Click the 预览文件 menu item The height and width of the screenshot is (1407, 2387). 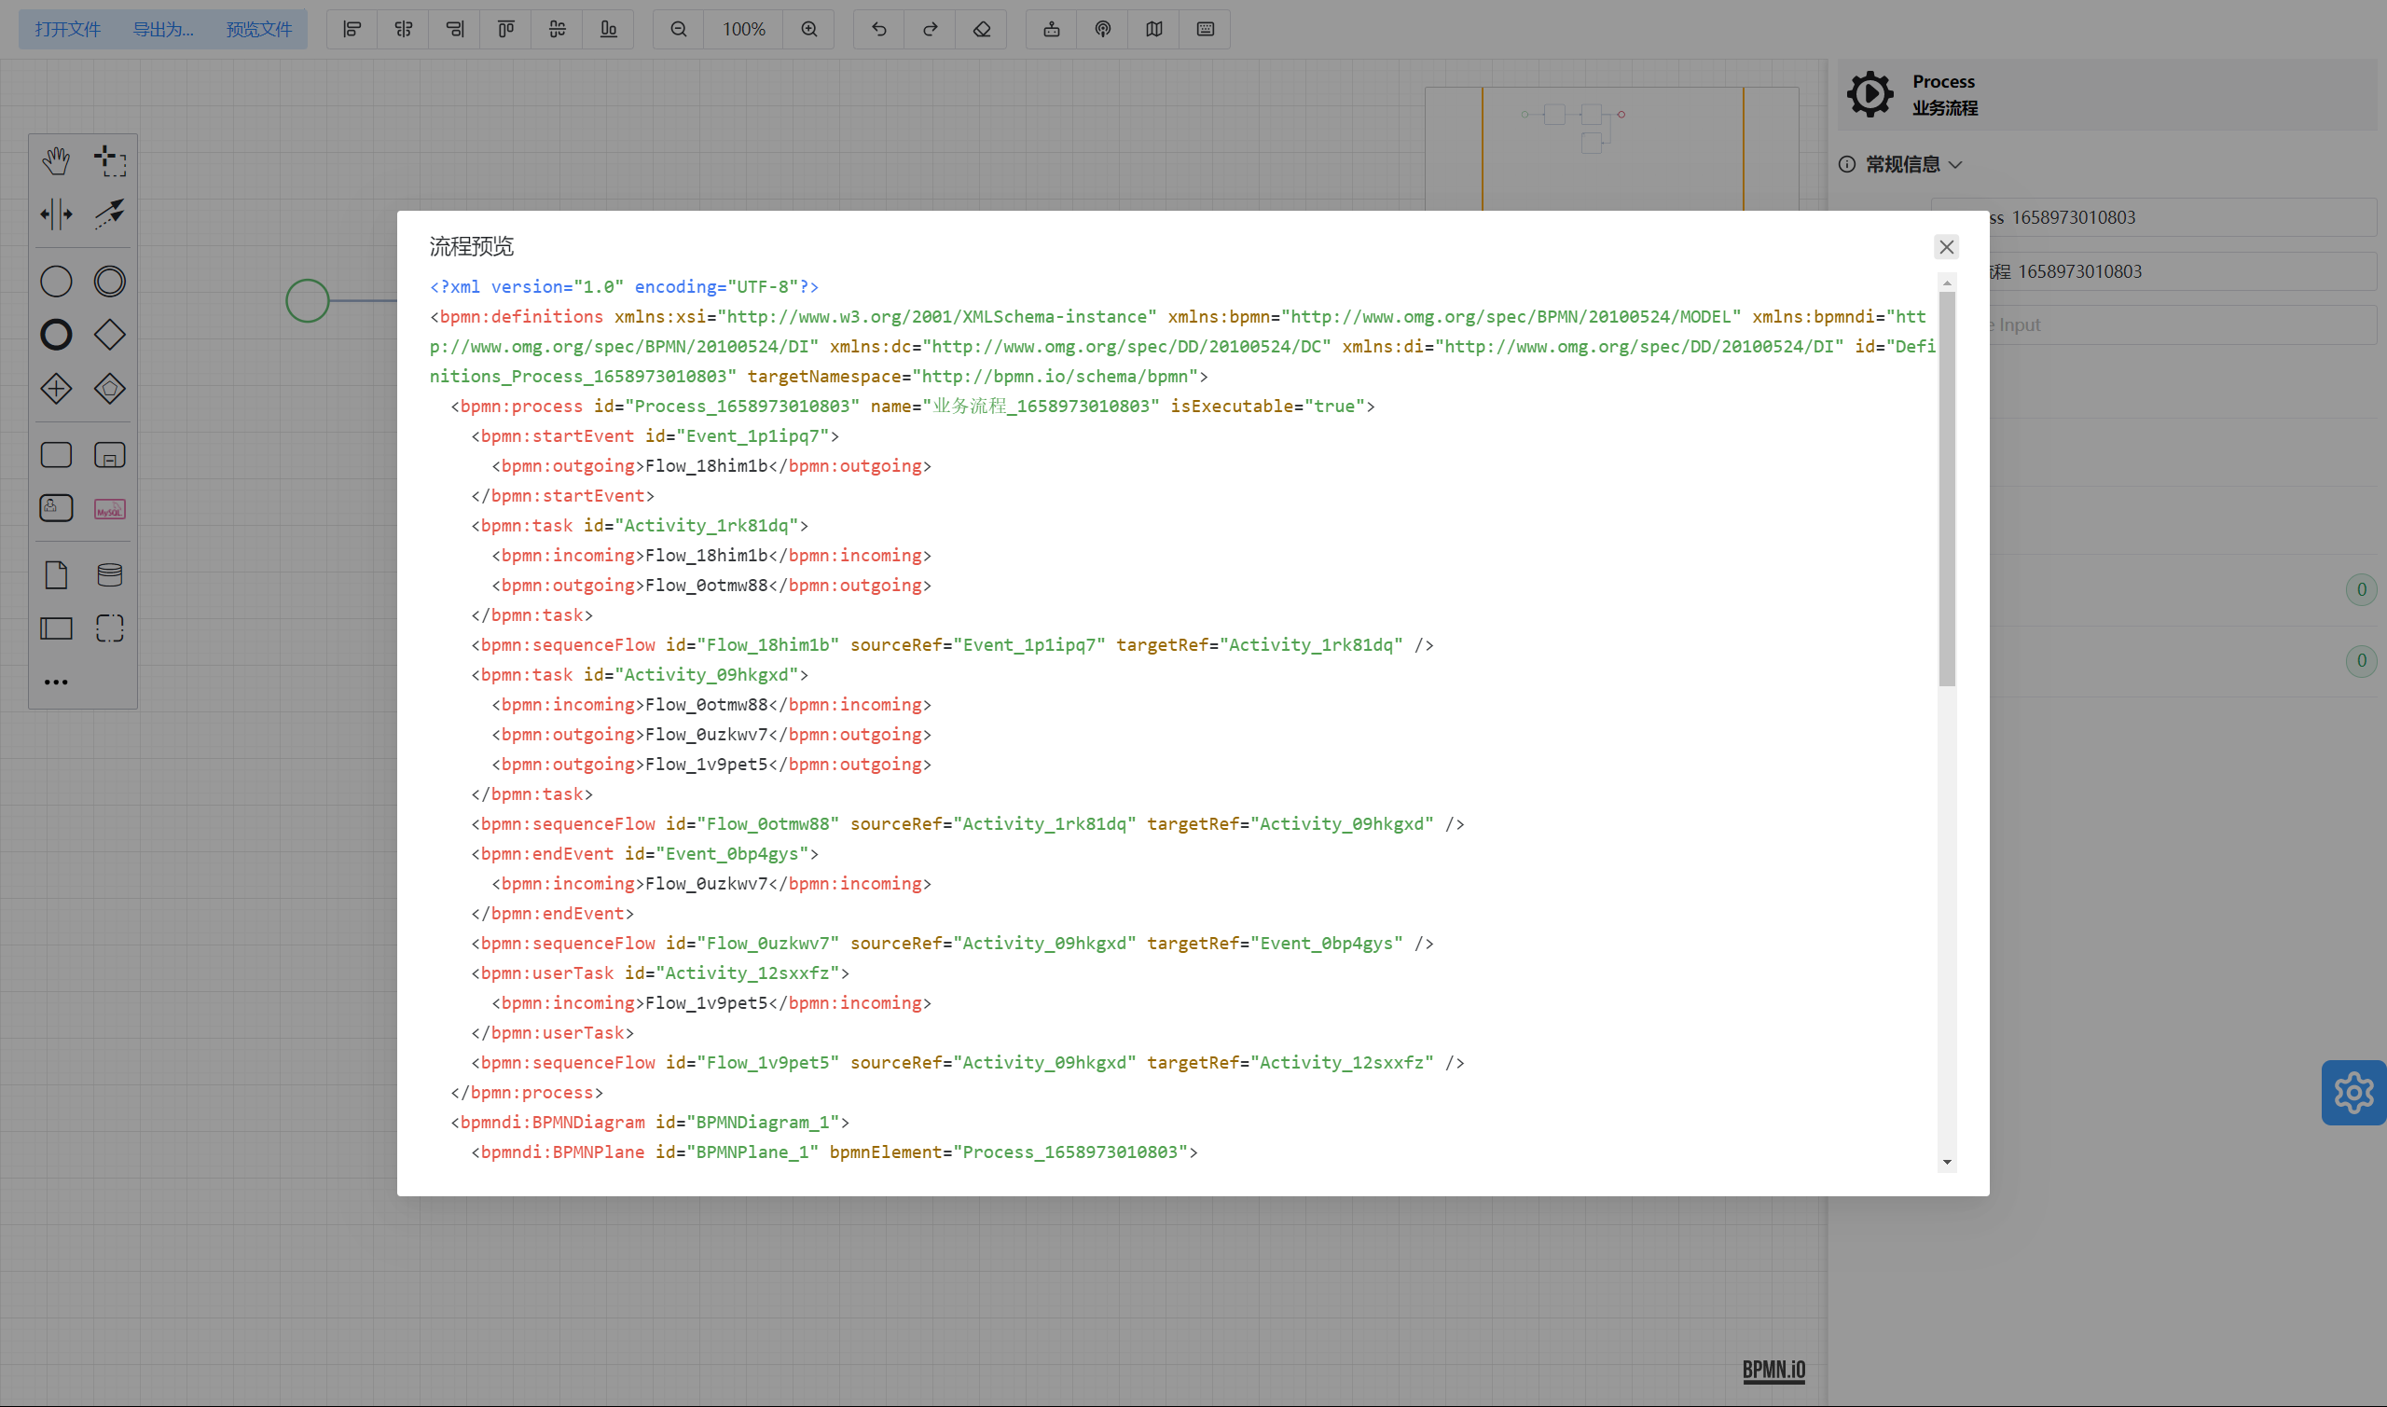point(259,30)
